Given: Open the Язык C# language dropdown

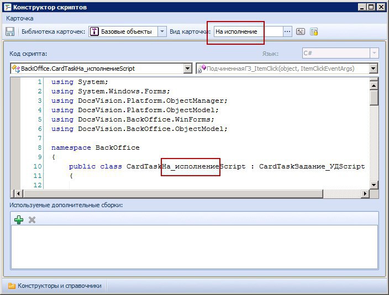Looking at the screenshot, I should click(x=374, y=54).
